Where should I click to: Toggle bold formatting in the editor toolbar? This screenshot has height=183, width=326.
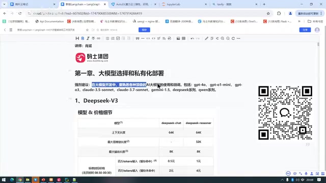[x=83, y=39]
